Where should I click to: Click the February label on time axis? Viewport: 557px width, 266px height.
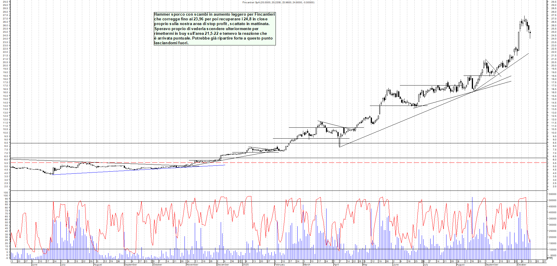click(x=279, y=265)
